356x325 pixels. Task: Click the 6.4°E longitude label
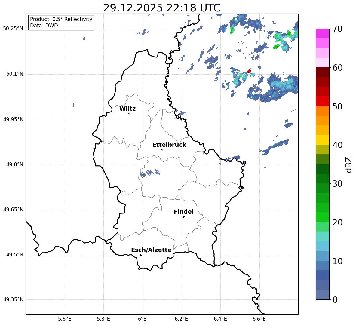pos(220,319)
